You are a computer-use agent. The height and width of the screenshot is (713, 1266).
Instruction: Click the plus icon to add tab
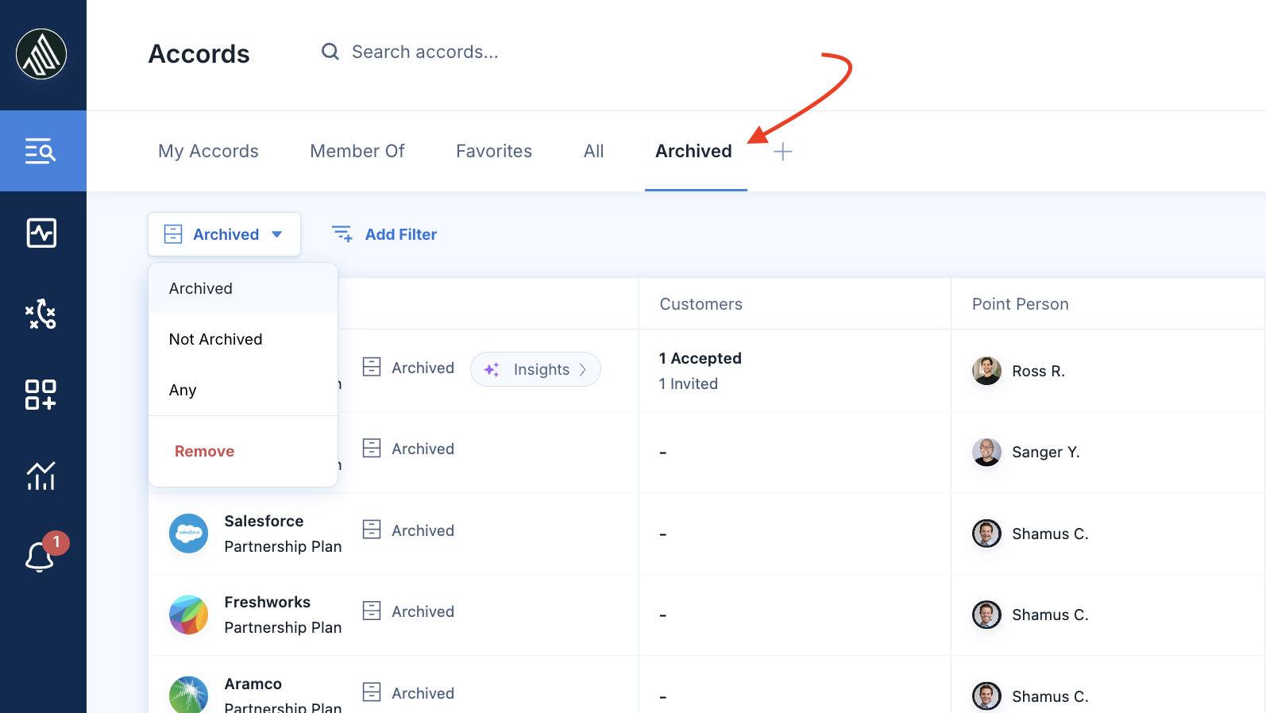tap(782, 152)
